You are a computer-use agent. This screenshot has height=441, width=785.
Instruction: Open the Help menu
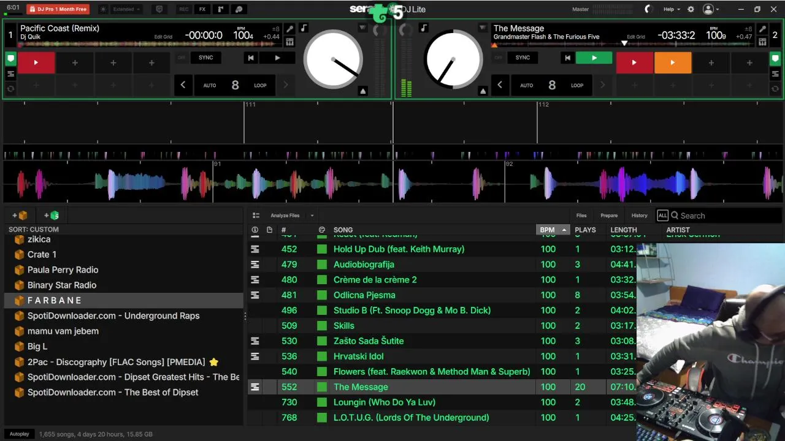(x=672, y=9)
